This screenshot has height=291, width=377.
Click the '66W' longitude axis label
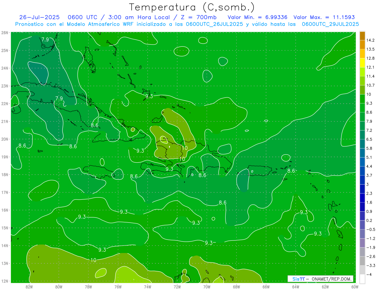pos(266,287)
